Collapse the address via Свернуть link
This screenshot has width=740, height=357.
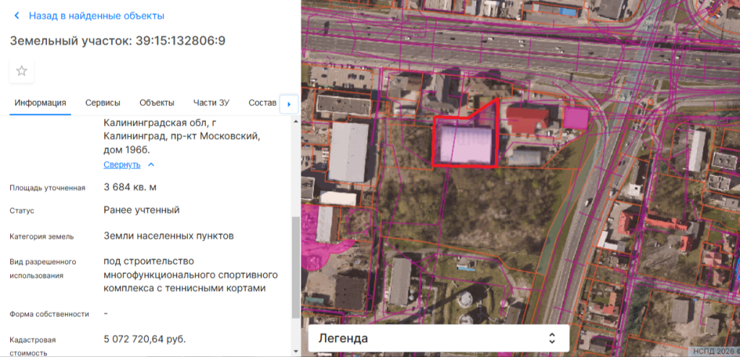pyautogui.click(x=121, y=165)
